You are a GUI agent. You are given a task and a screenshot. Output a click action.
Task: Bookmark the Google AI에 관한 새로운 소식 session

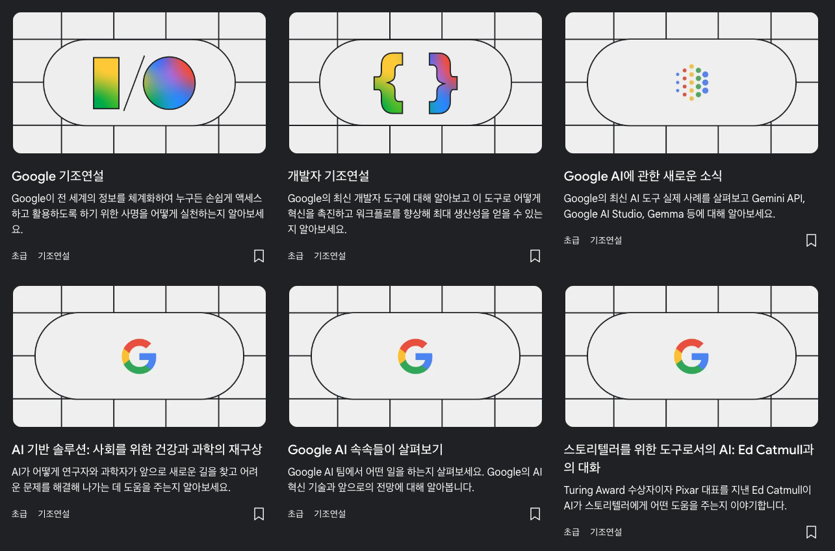(x=811, y=240)
